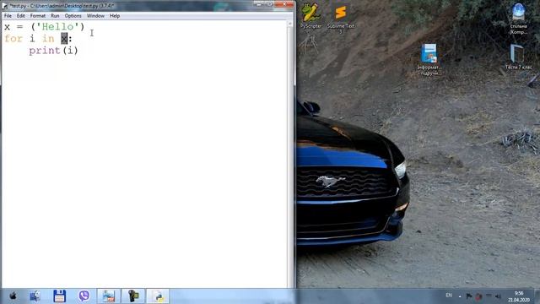The height and width of the screenshot is (304, 540).
Task: Open the File menu in IDLE
Action: pyautogui.click(x=8, y=16)
